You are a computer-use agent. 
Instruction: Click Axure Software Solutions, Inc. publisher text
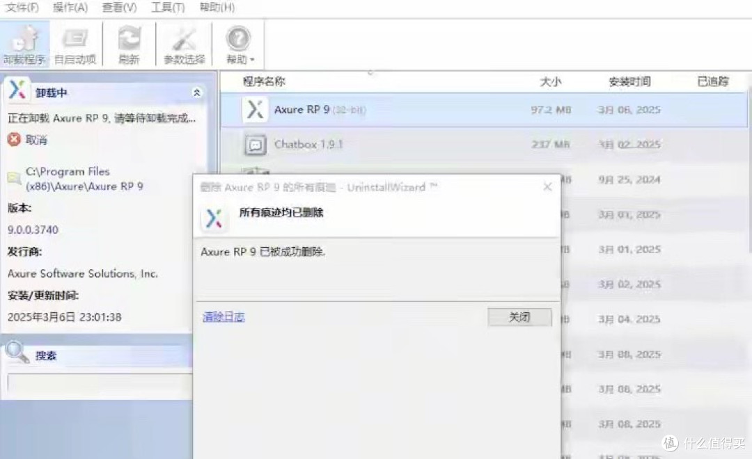[x=82, y=273]
